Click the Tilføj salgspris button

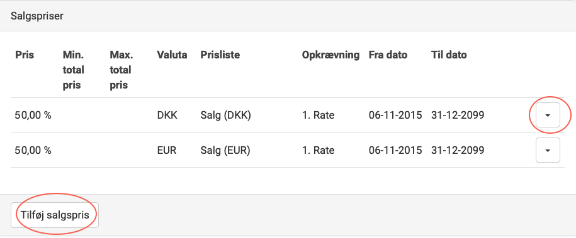(x=55, y=215)
